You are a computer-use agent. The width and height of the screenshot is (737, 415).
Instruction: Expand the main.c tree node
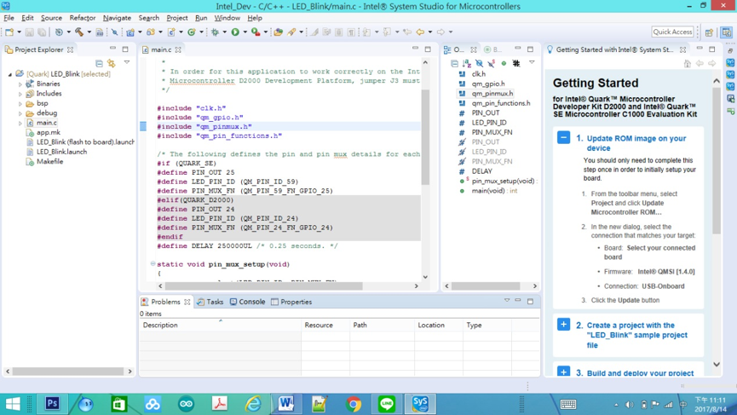(x=20, y=124)
